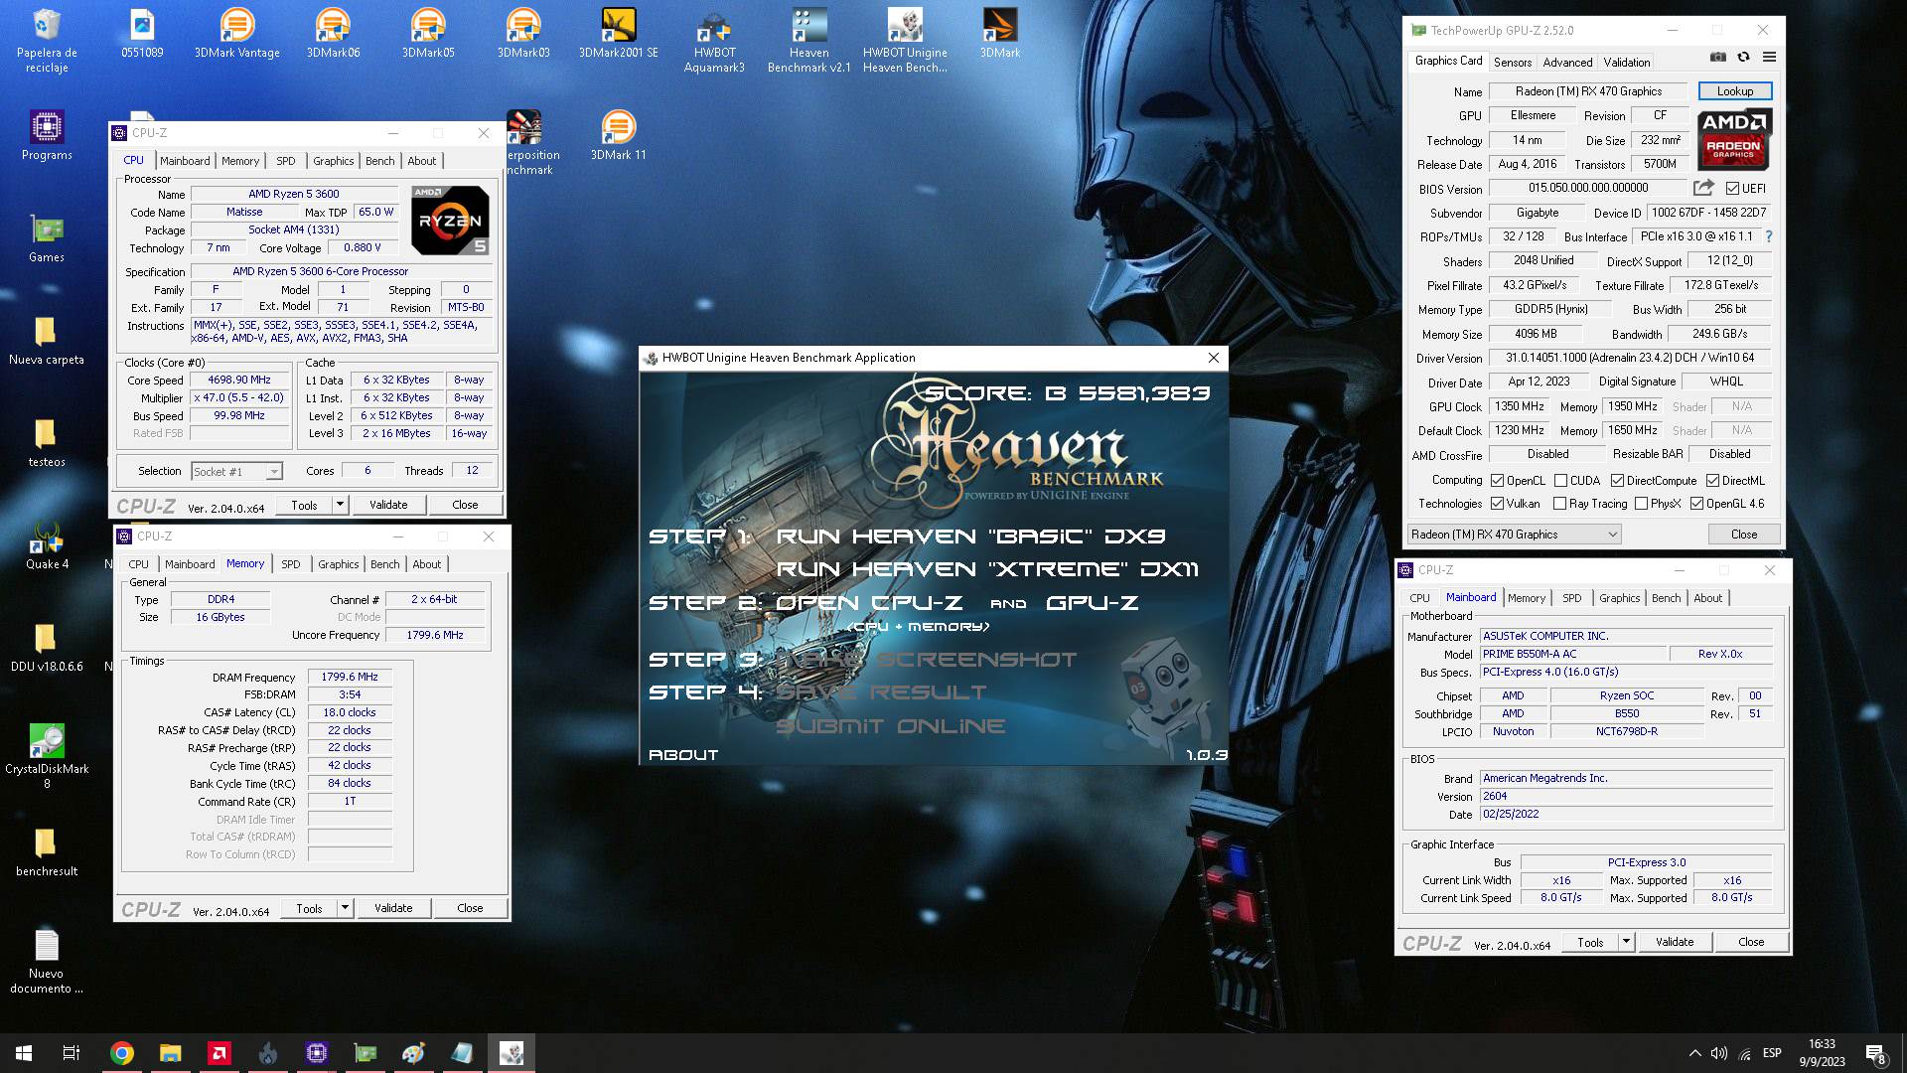Switch to Validation tab in GPU-Z

click(x=1626, y=62)
